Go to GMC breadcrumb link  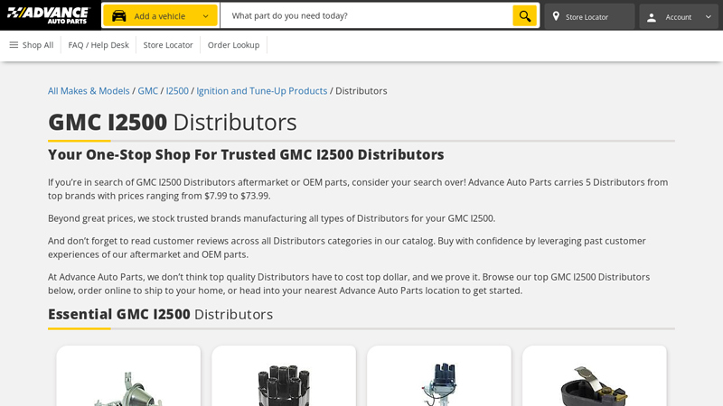coord(147,91)
